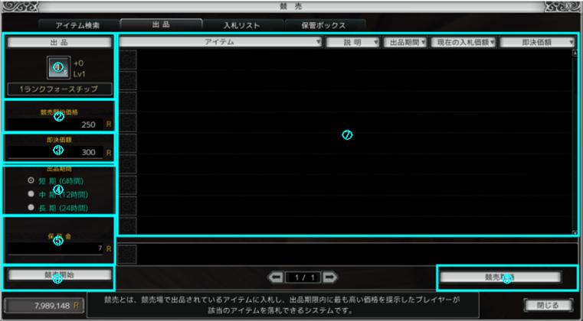Viewport: 583px width, 321px height.
Task: Go to next page with right arrow
Action: 330,277
